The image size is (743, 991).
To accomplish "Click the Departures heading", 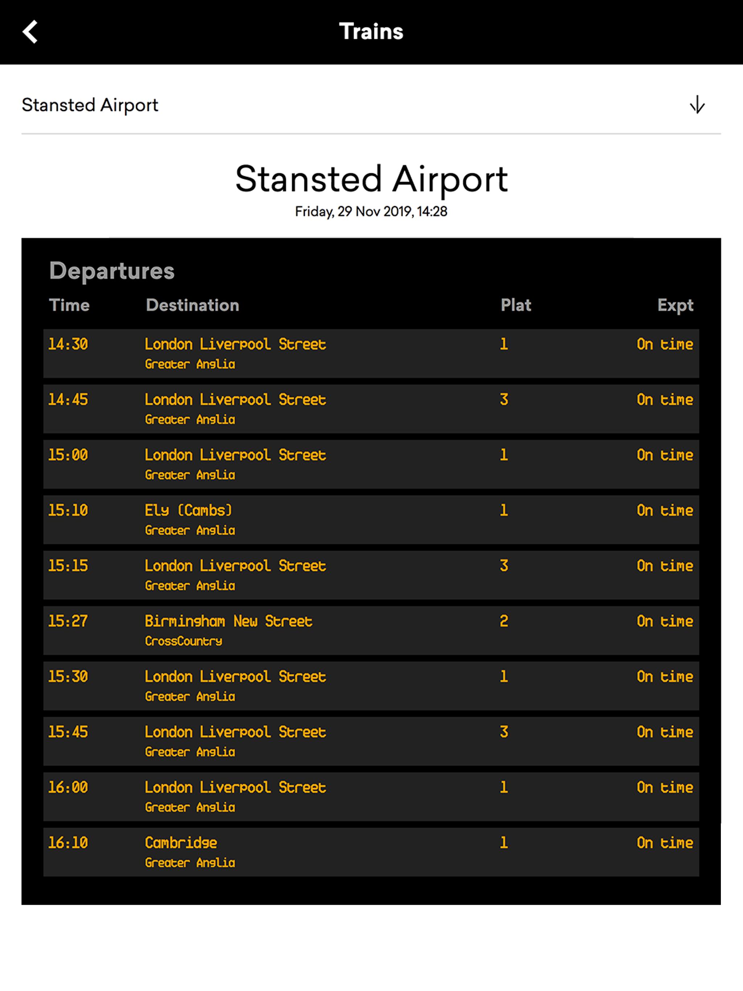I will [x=112, y=271].
